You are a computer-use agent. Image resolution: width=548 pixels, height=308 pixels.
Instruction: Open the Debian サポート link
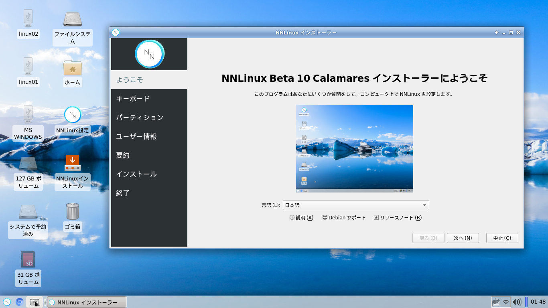[344, 218]
